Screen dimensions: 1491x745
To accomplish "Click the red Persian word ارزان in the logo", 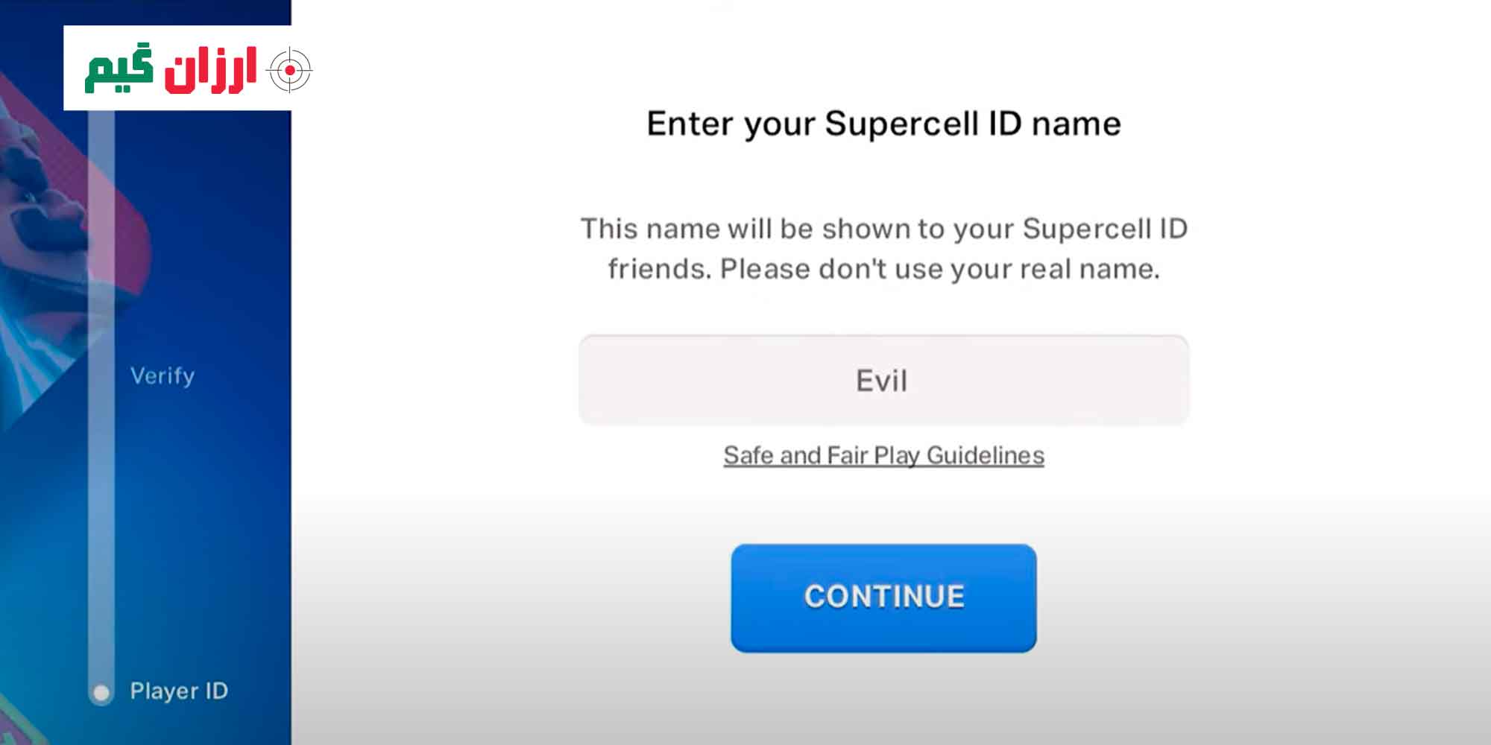I will pyautogui.click(x=211, y=70).
